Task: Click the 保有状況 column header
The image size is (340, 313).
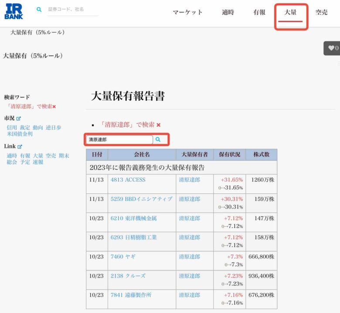Action: (x=229, y=154)
